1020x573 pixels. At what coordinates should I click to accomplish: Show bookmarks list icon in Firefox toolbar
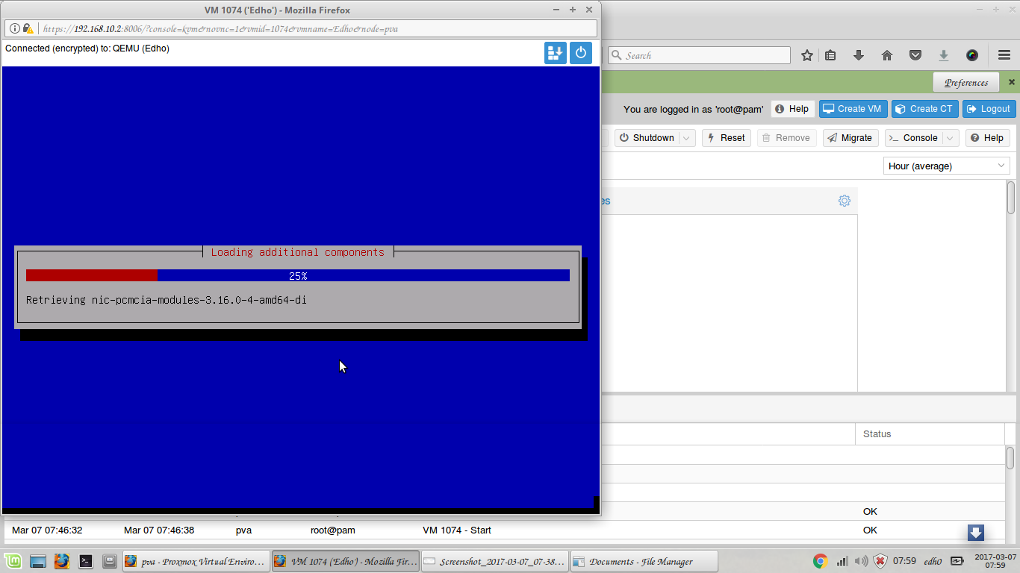click(830, 55)
